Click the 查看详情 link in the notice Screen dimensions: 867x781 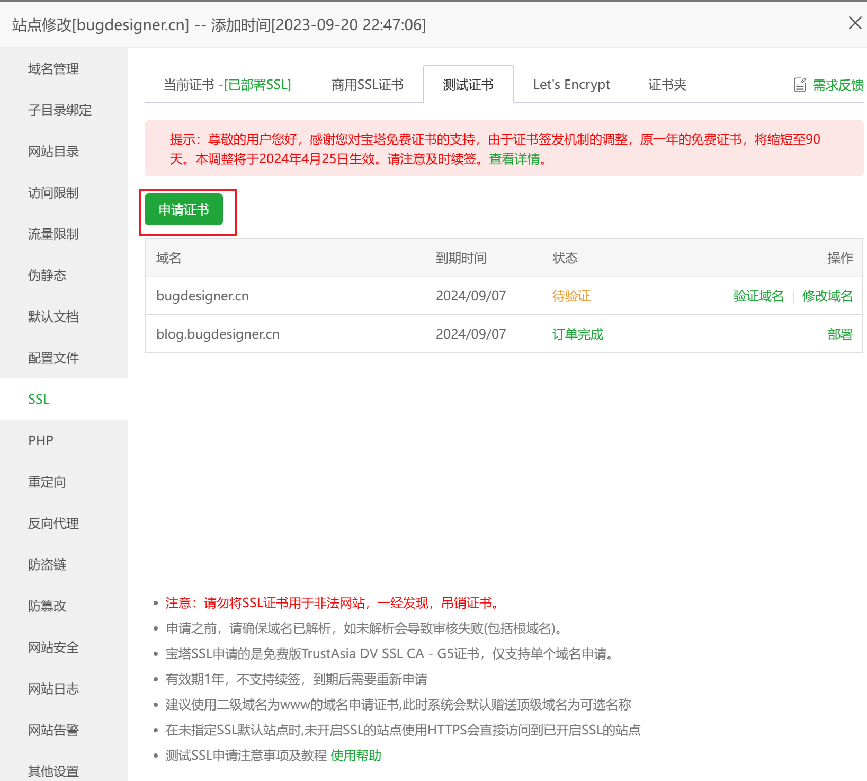(x=514, y=159)
